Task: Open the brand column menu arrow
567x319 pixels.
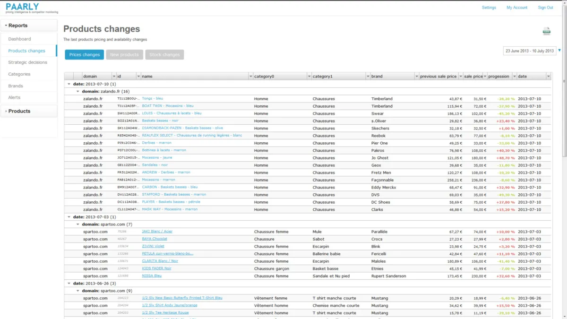Action: click(x=416, y=76)
